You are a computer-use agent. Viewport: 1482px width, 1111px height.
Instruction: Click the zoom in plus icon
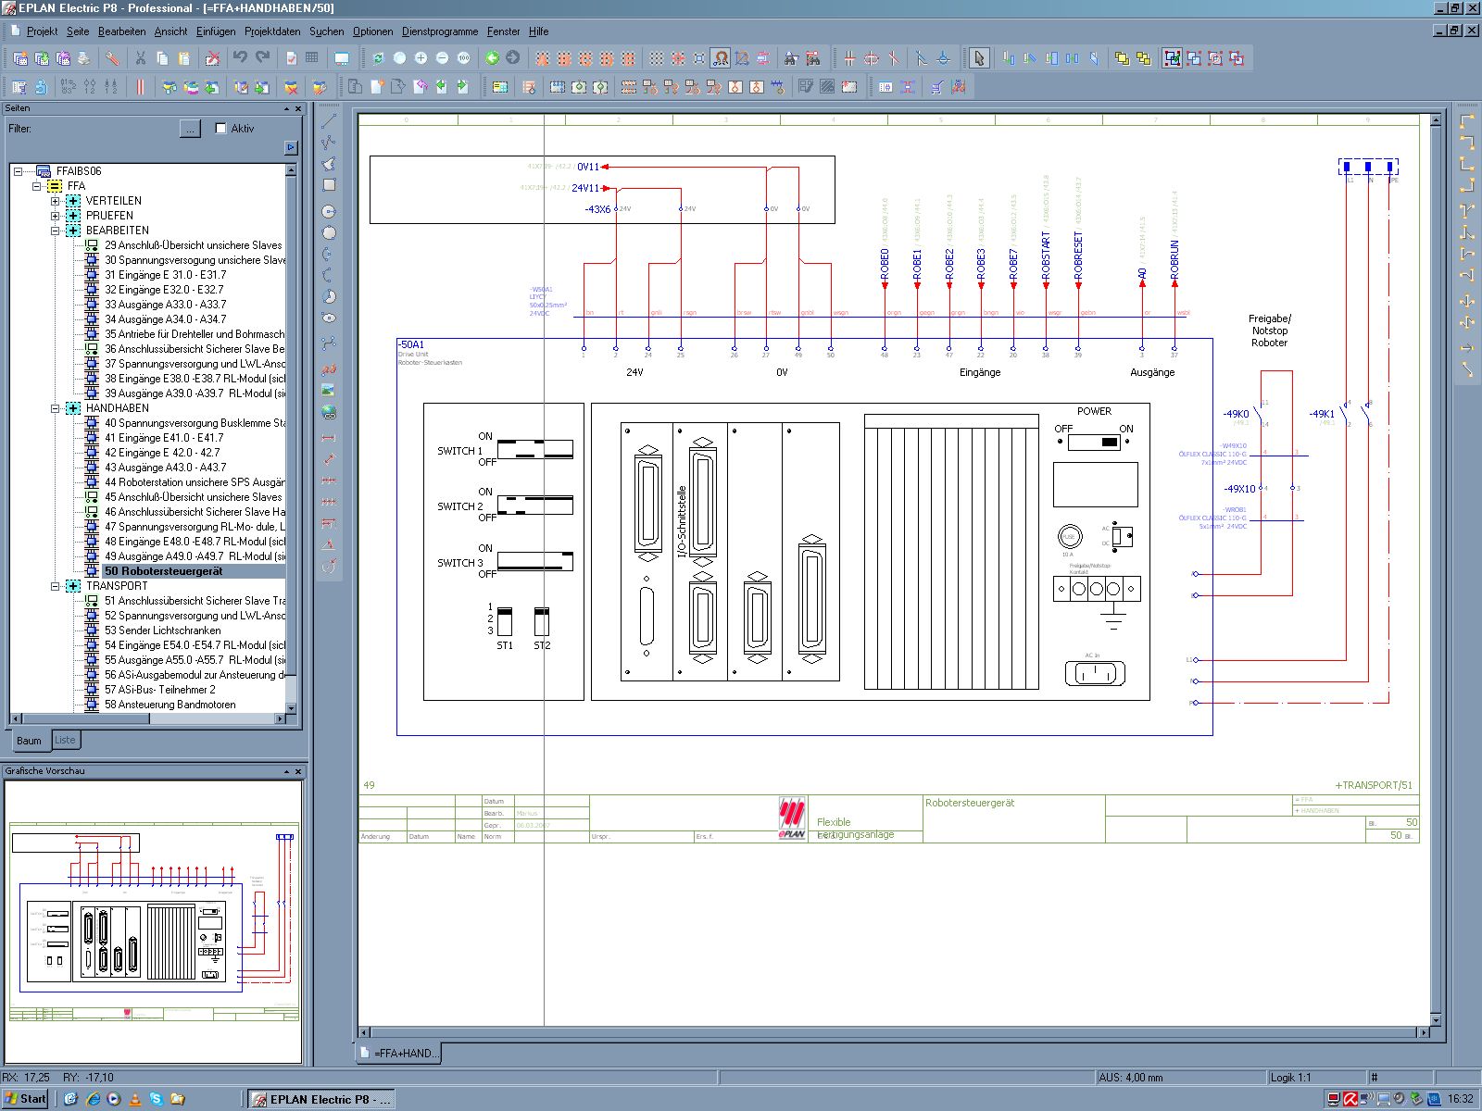click(x=421, y=58)
